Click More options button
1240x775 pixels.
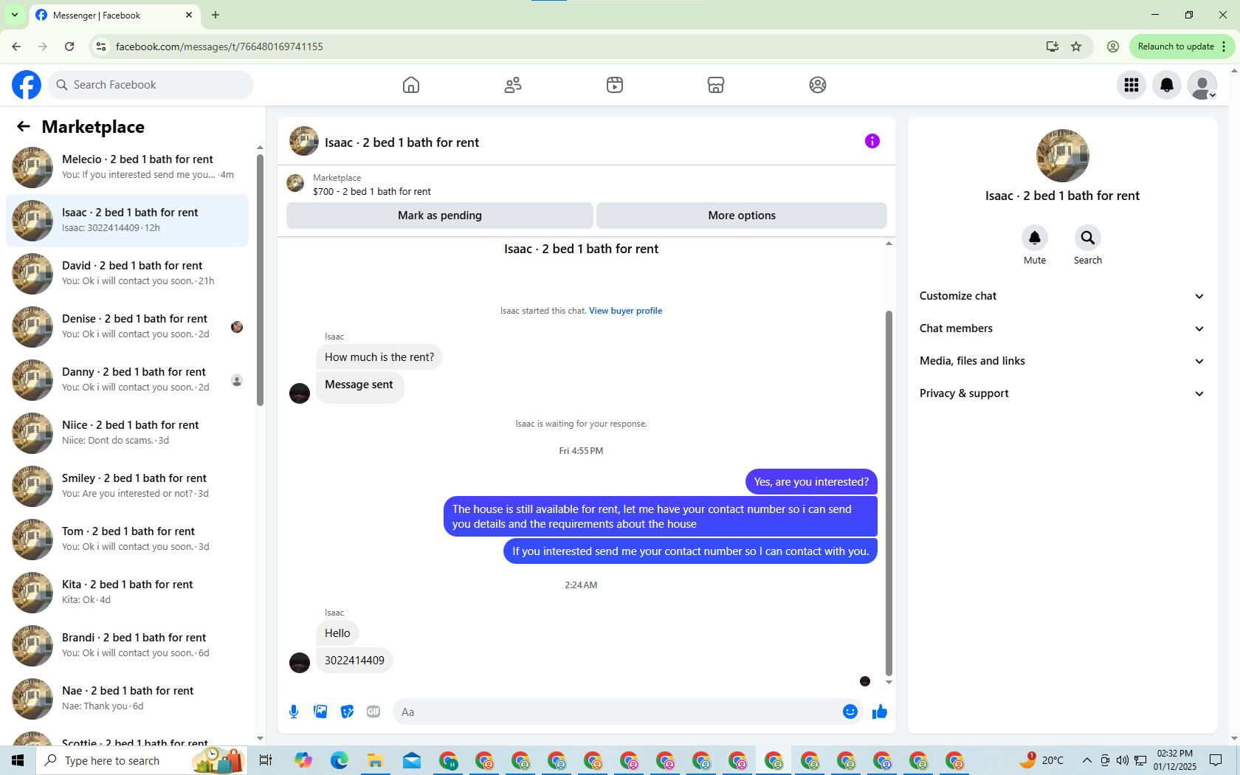[x=742, y=216]
